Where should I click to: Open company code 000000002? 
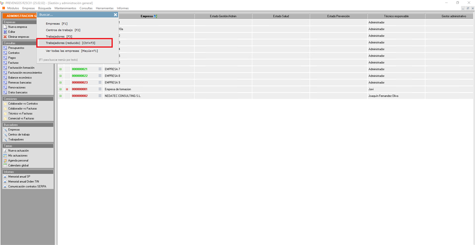point(80,96)
